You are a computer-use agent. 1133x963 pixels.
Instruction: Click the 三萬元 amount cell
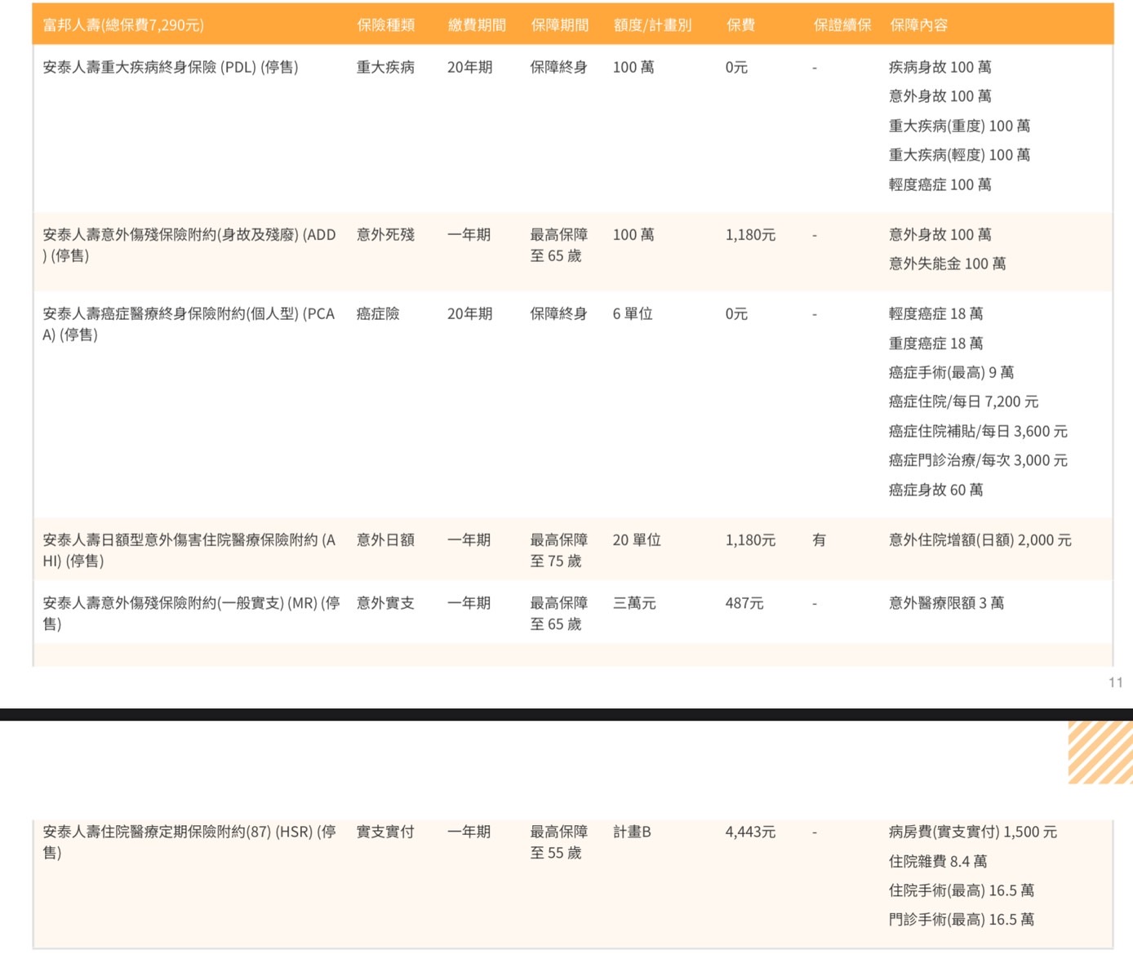(x=634, y=603)
